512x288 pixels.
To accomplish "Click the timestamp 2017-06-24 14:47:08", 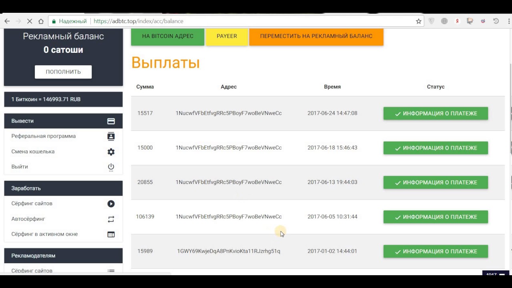I will tap(332, 113).
